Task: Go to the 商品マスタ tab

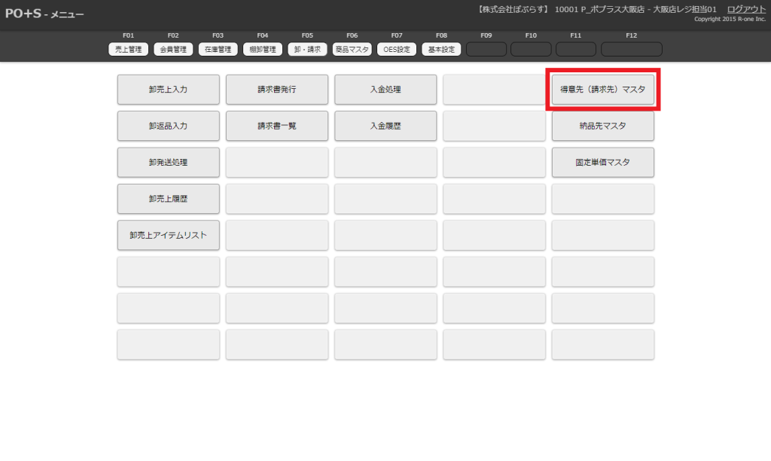Action: tap(352, 50)
